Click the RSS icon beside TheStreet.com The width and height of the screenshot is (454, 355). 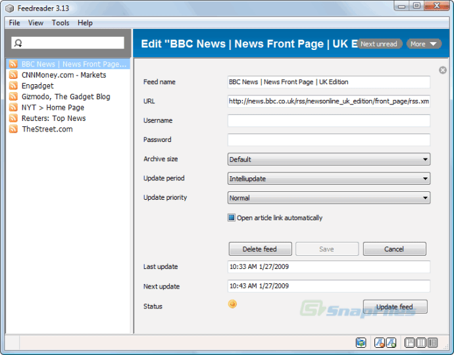[13, 129]
